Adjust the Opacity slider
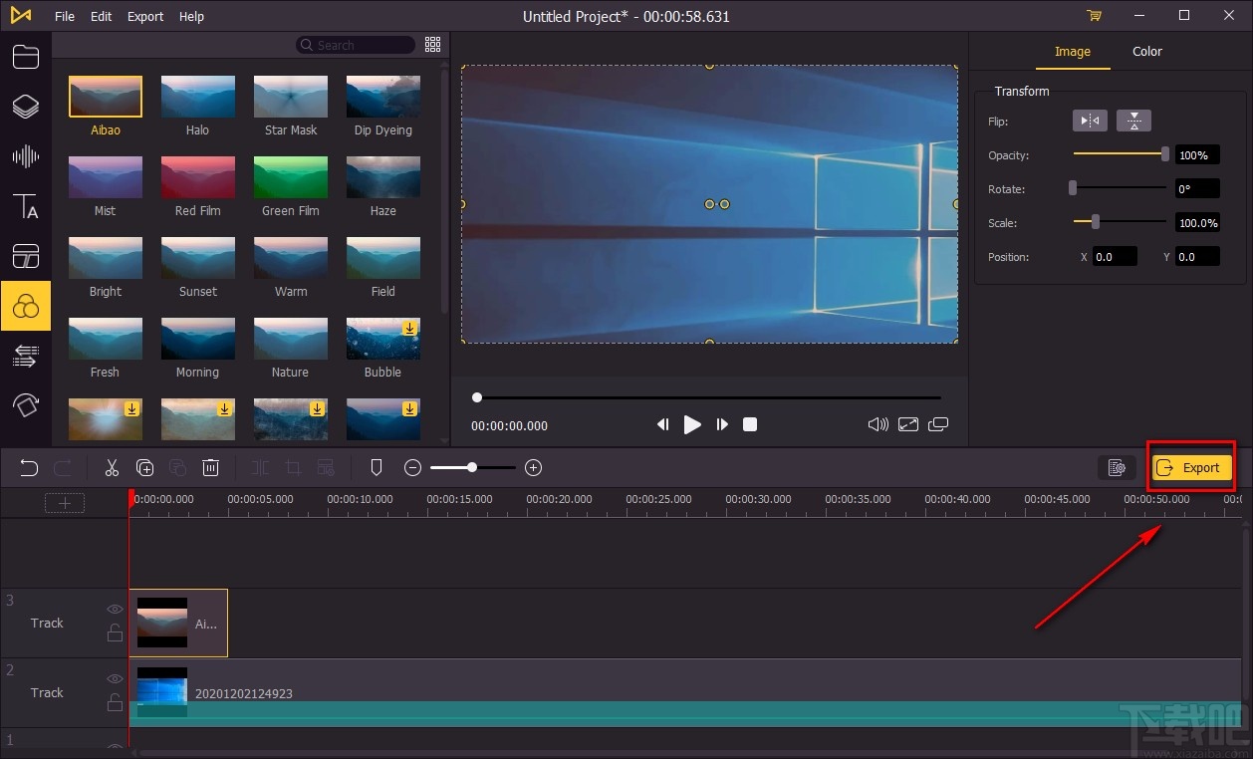This screenshot has width=1253, height=759. coord(1163,154)
